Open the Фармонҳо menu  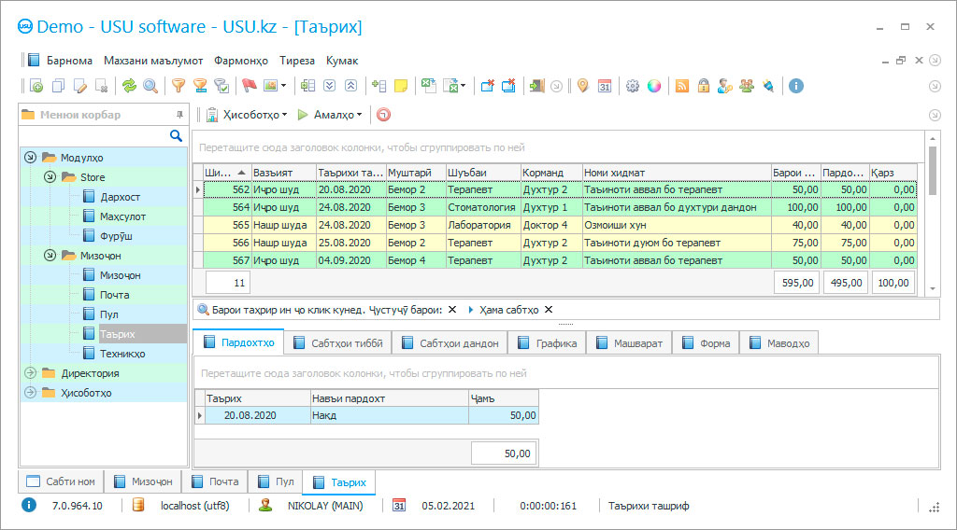coord(240,61)
